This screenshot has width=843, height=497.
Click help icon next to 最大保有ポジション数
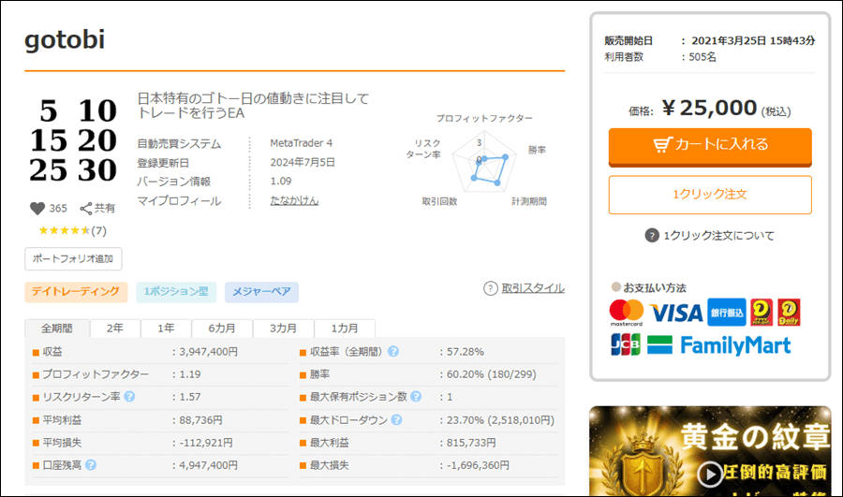[x=416, y=397]
